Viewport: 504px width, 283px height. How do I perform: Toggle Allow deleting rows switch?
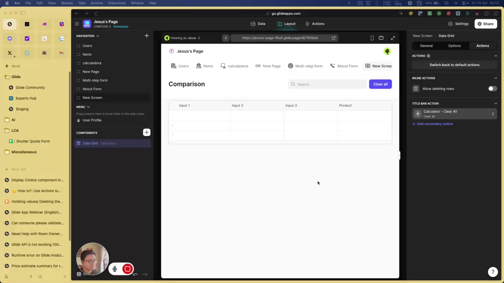pyautogui.click(x=492, y=88)
